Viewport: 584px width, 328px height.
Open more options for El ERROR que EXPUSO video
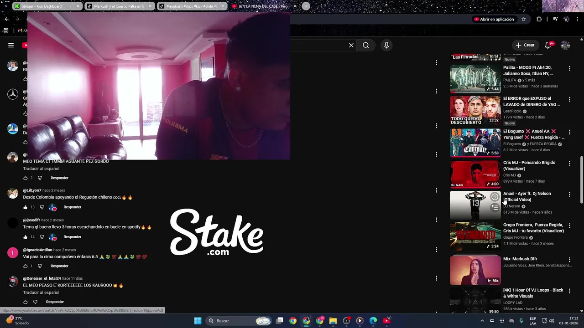coord(569,99)
